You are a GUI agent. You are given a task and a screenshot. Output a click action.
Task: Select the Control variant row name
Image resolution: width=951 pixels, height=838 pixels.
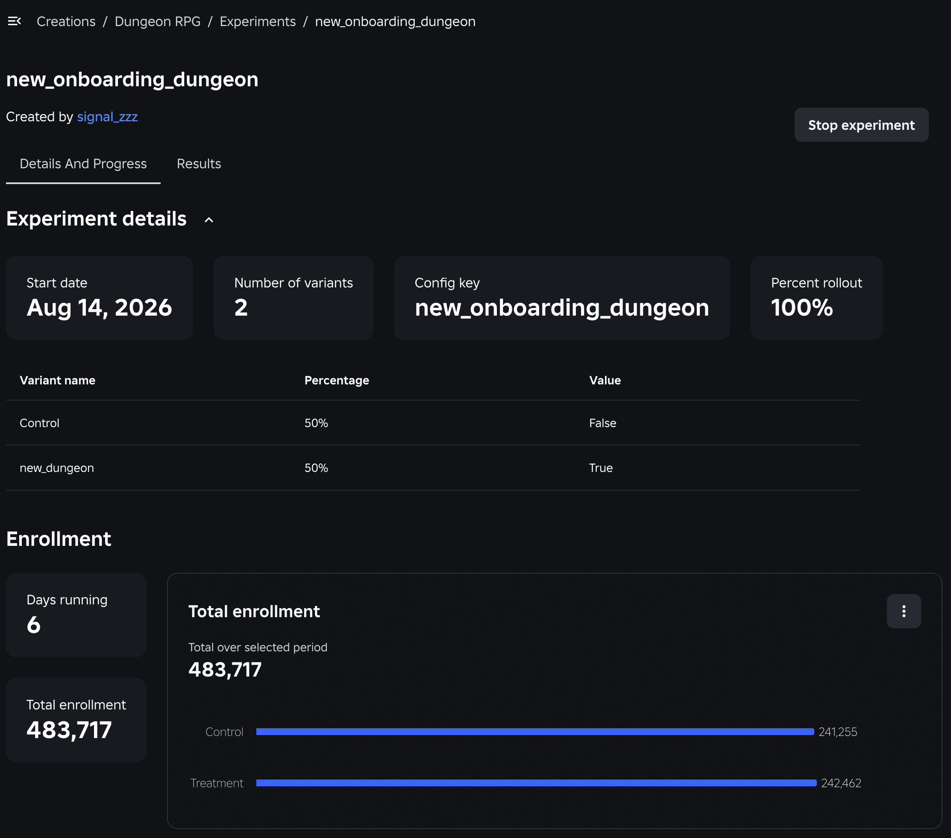pyautogui.click(x=40, y=423)
